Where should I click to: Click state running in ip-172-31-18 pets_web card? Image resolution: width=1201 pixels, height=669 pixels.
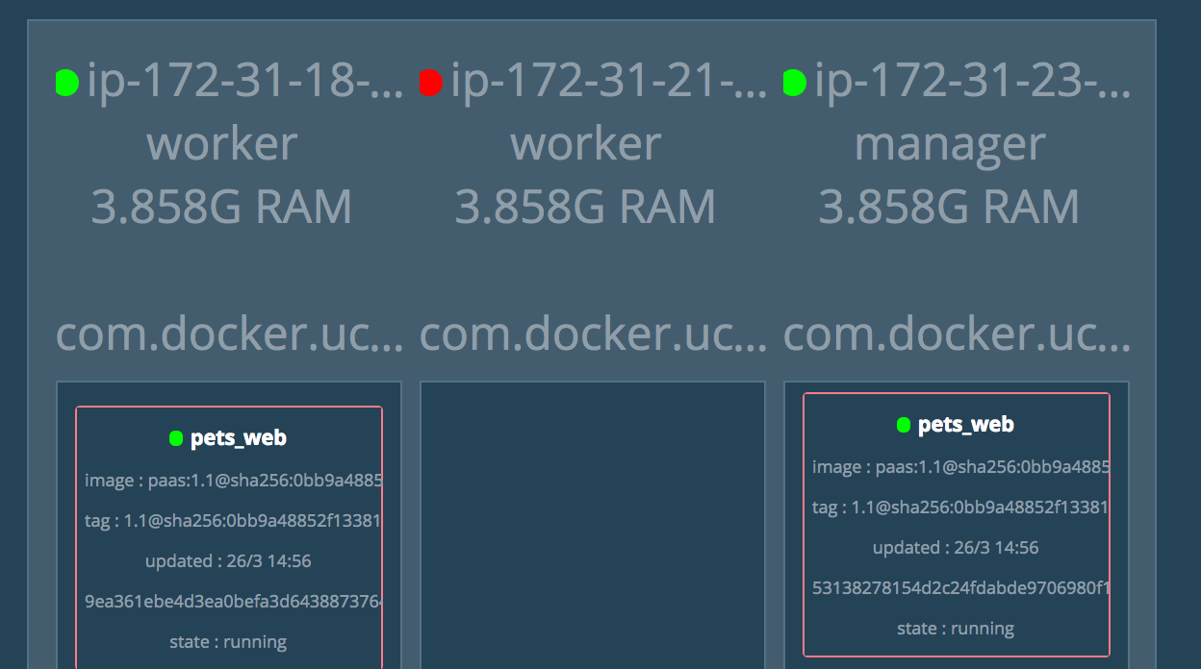(x=228, y=642)
